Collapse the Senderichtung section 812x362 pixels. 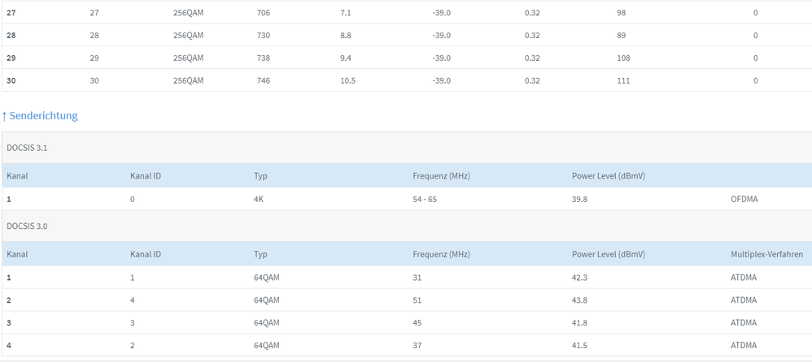coord(40,116)
